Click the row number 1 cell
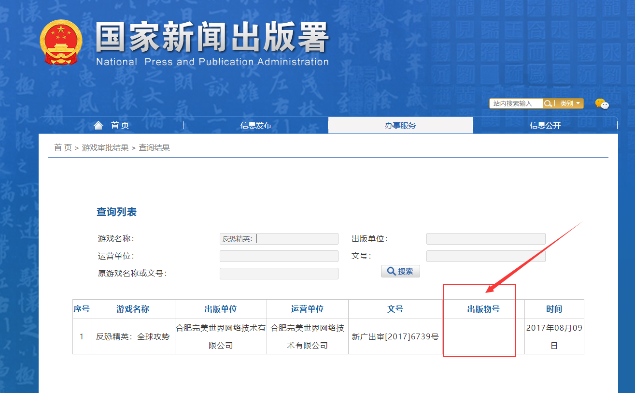 (82, 336)
